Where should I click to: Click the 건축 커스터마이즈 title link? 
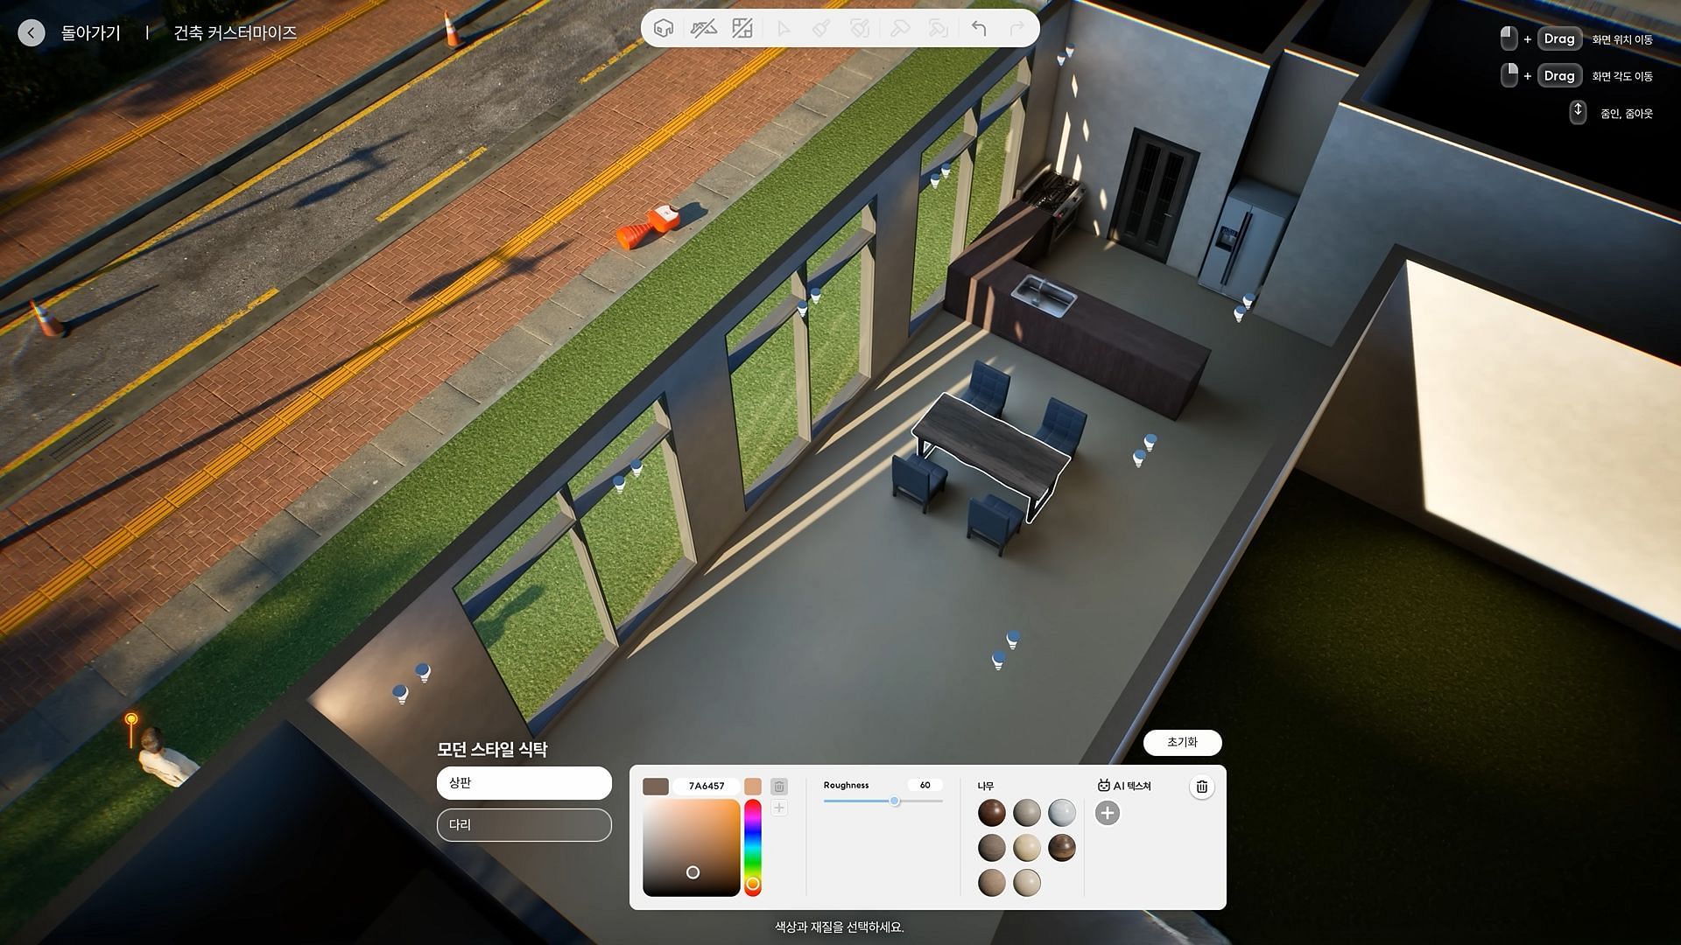[x=235, y=33]
